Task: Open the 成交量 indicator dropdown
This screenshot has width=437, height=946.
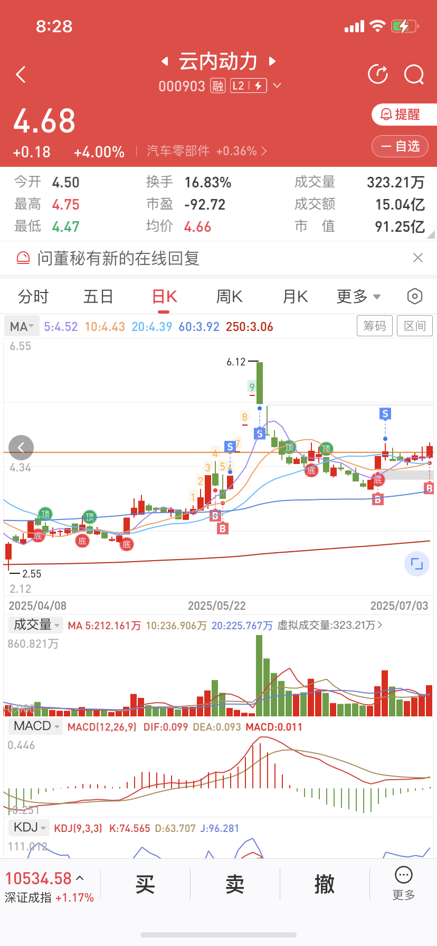Action: pos(35,625)
